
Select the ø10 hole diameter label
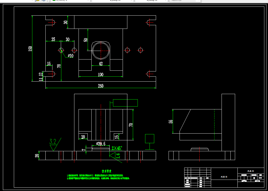71,56
